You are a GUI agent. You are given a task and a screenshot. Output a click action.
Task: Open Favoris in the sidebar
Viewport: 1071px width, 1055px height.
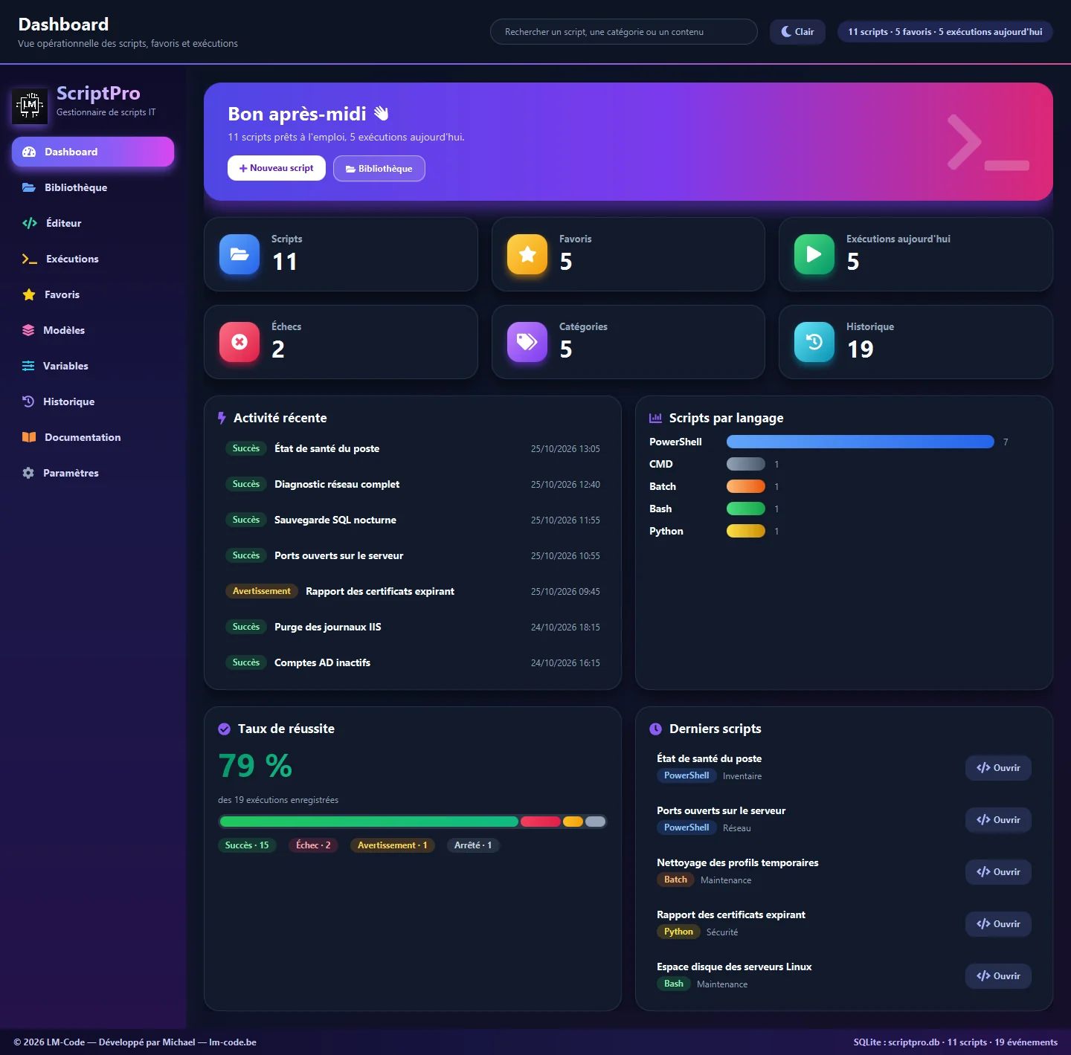point(93,294)
